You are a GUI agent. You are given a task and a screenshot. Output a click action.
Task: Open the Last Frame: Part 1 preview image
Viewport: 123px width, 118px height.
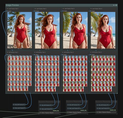20,30
